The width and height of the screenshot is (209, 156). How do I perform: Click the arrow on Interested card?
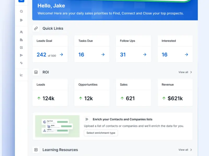[187, 55]
